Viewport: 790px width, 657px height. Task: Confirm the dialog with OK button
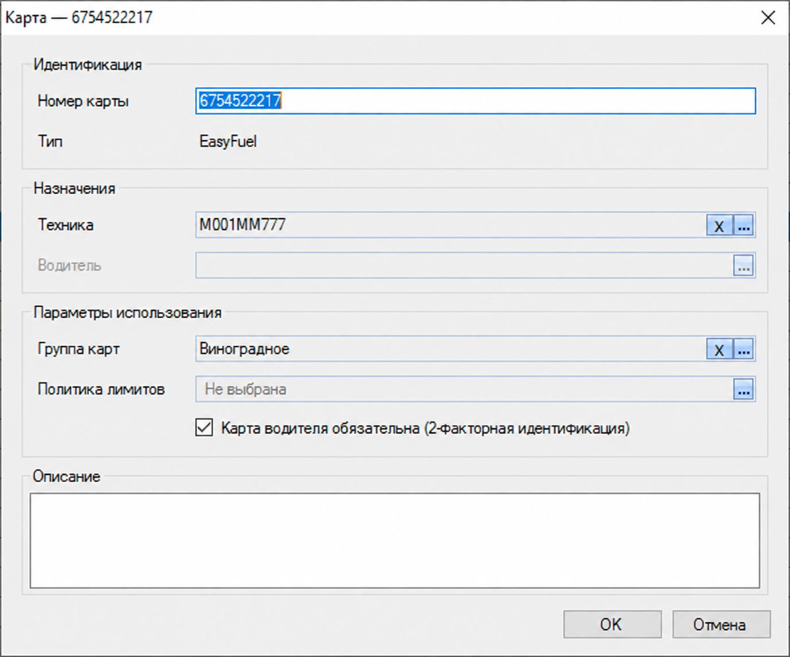pos(612,624)
